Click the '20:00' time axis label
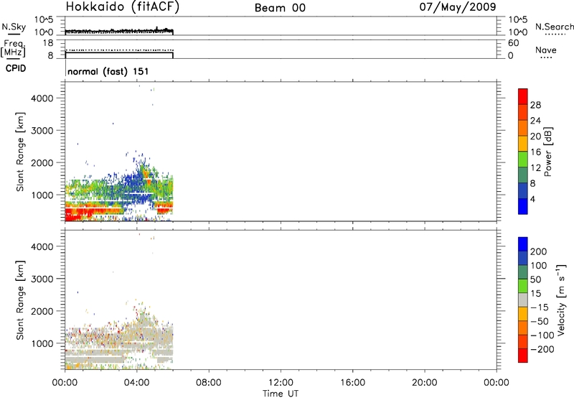Image resolution: width=574 pixels, height=398 pixels. 425,383
